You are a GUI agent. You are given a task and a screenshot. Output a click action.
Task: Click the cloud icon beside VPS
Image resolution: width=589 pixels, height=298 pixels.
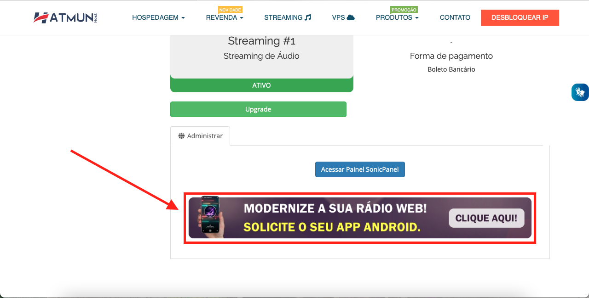(351, 17)
